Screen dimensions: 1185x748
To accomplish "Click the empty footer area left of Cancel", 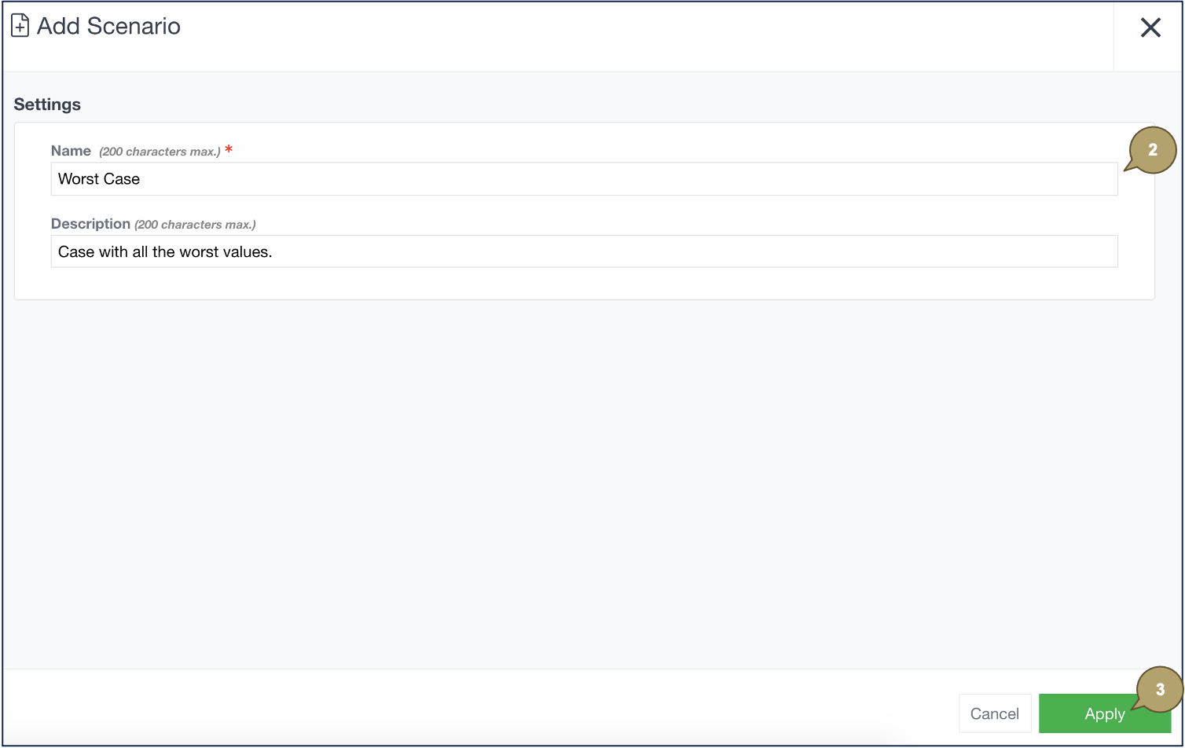I will [x=471, y=713].
